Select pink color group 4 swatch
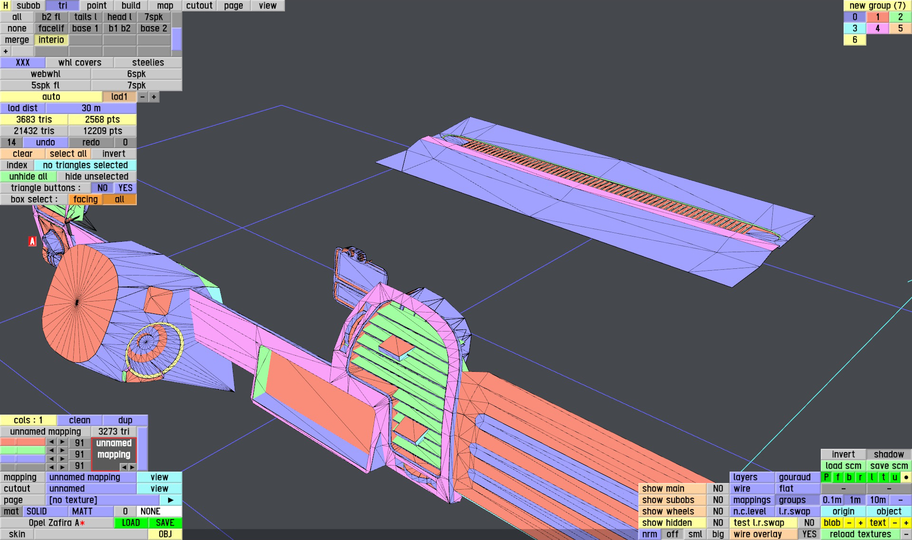 click(x=877, y=28)
